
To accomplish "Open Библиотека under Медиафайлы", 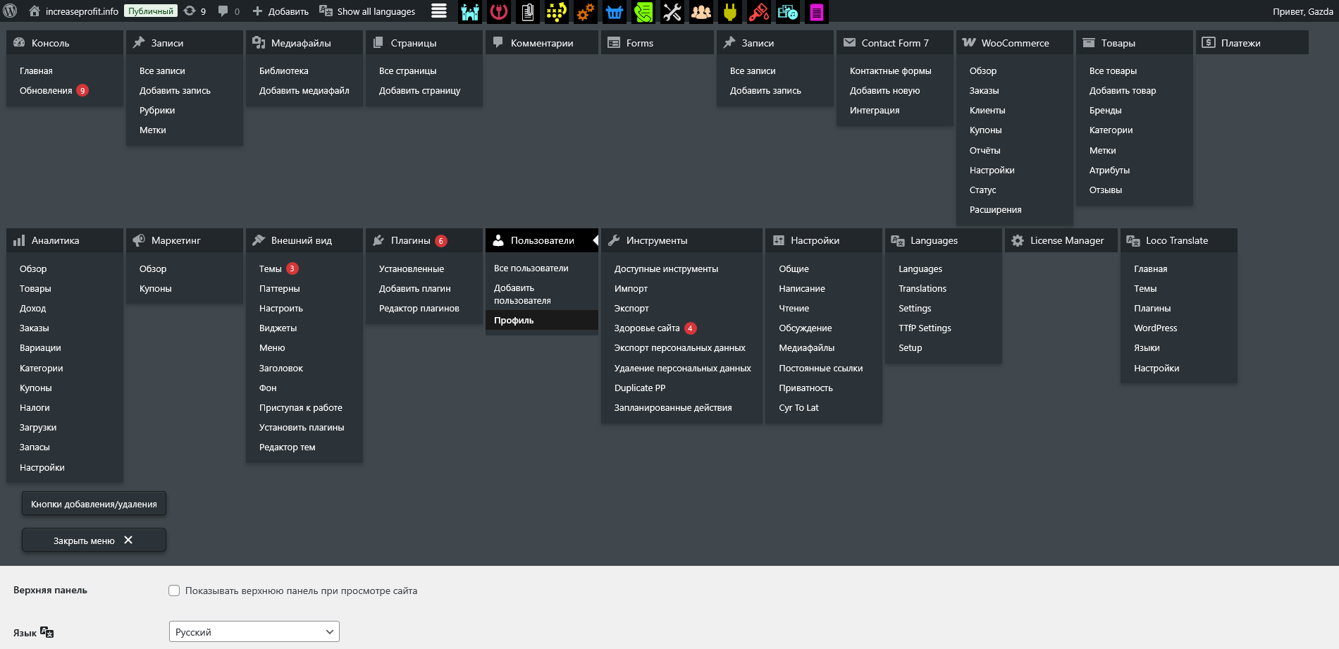I will 284,70.
